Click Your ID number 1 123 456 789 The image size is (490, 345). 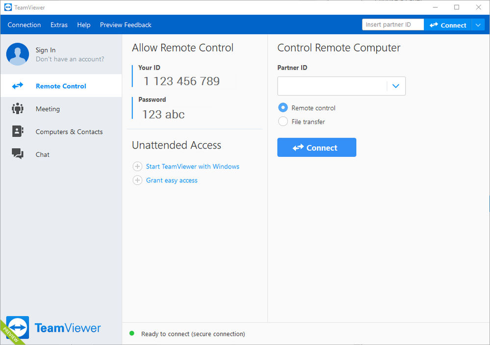181,81
